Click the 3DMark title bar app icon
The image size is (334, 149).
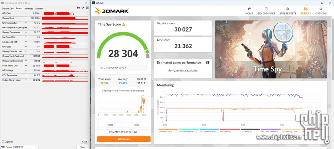point(93,3)
